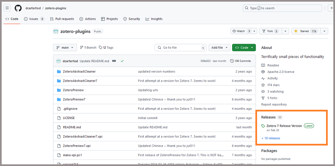View the 109 Commits history
Screen dimensions: 335x166
click(240, 61)
